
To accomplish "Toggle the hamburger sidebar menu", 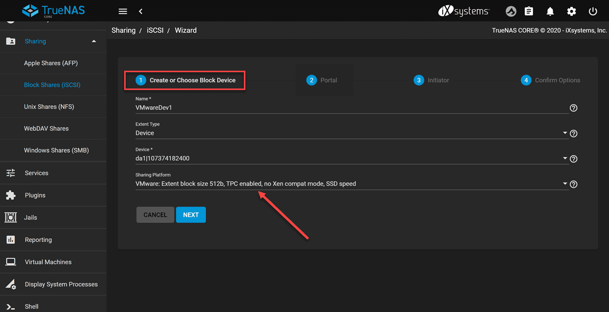I will [x=123, y=11].
